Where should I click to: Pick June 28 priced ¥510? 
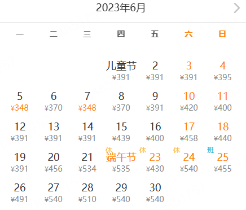(87, 193)
